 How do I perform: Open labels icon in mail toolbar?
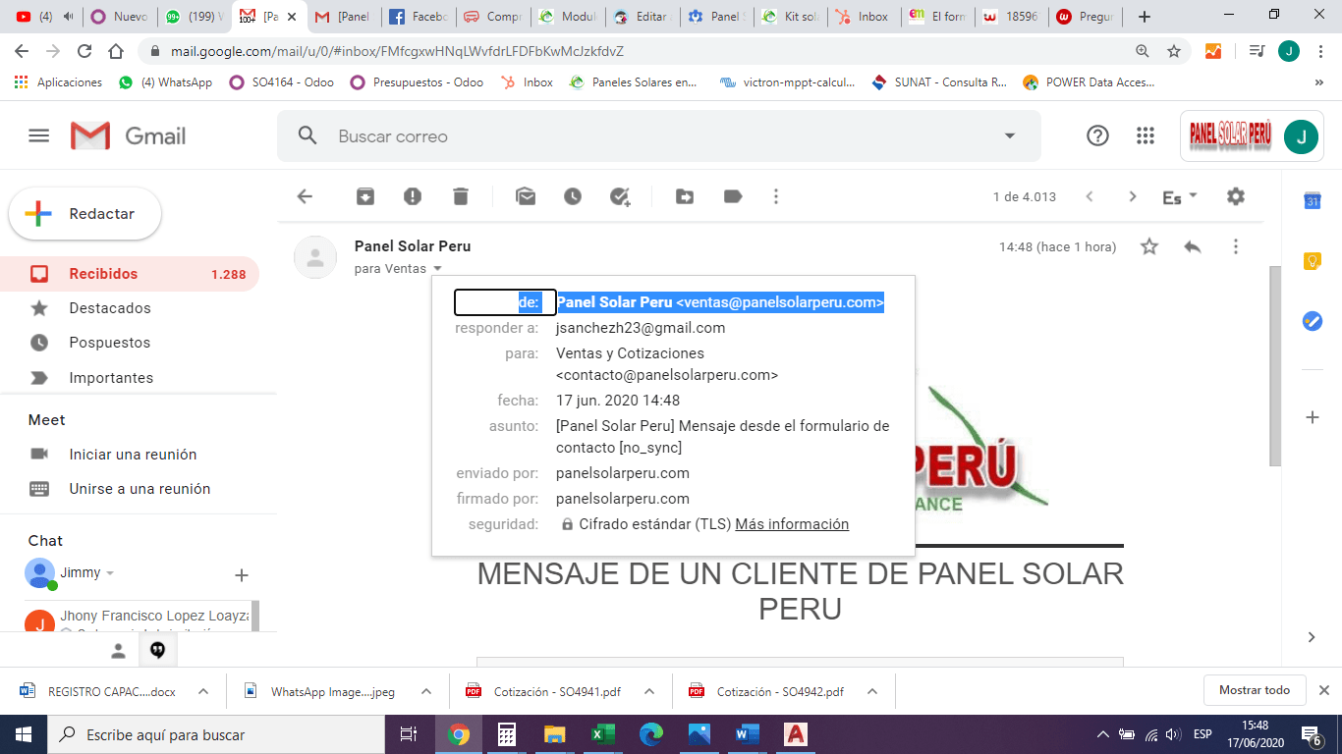[732, 196]
